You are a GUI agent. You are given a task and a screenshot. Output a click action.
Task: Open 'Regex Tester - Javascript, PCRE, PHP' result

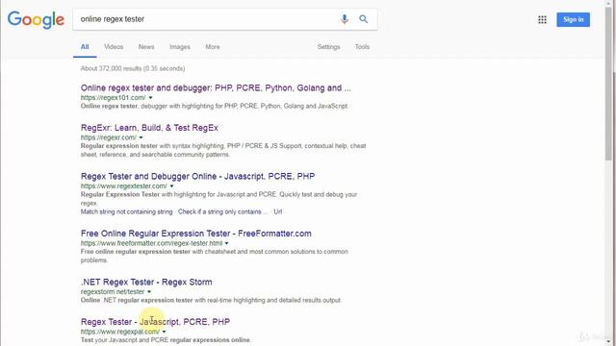pyautogui.click(x=155, y=322)
